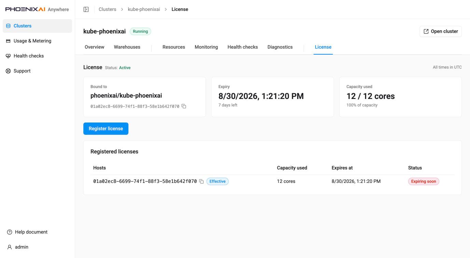Click phoenixai/kube-phoenixai bound name
470x258 pixels.
(126, 96)
